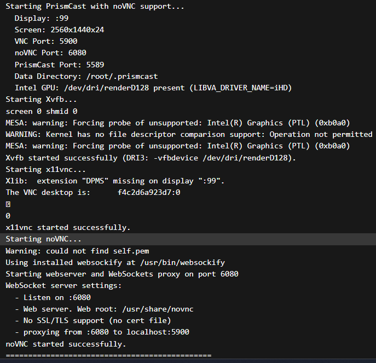Select the 'Display: :99' log line
The height and width of the screenshot is (363, 376).
coord(42,18)
